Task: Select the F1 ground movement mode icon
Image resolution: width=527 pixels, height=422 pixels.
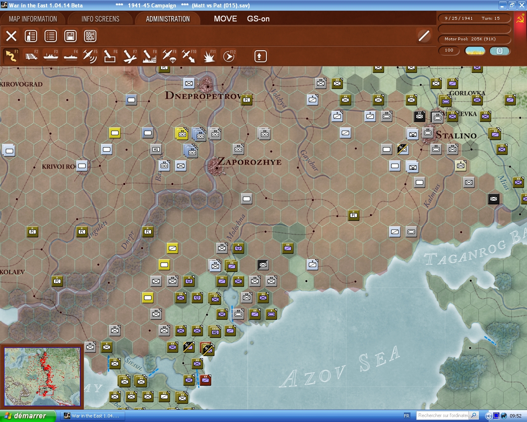Action: [x=11, y=56]
